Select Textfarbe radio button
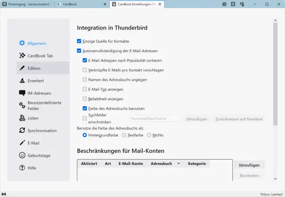The image size is (285, 197). point(124,135)
